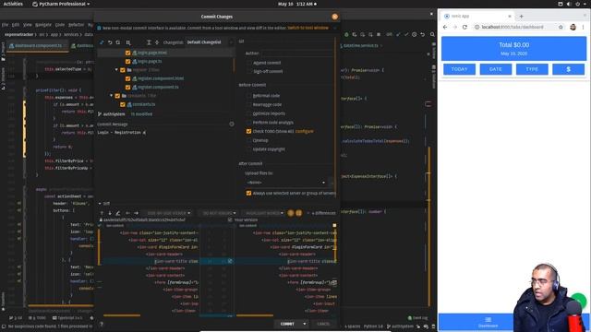
Task: Collapse the constants folder in changes tree
Action: [x=111, y=96]
